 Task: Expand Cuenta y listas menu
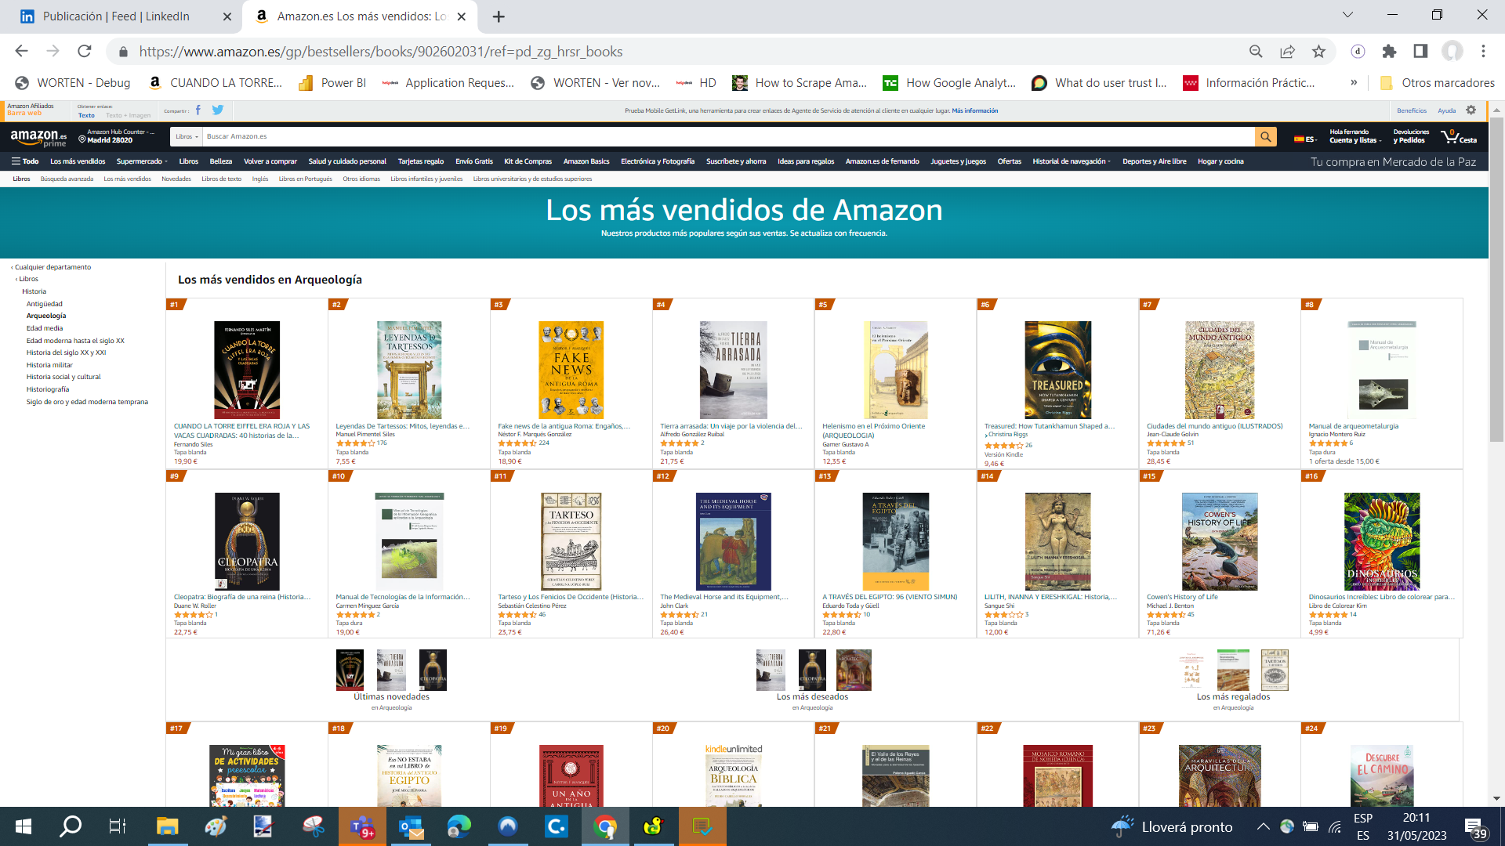[1354, 136]
